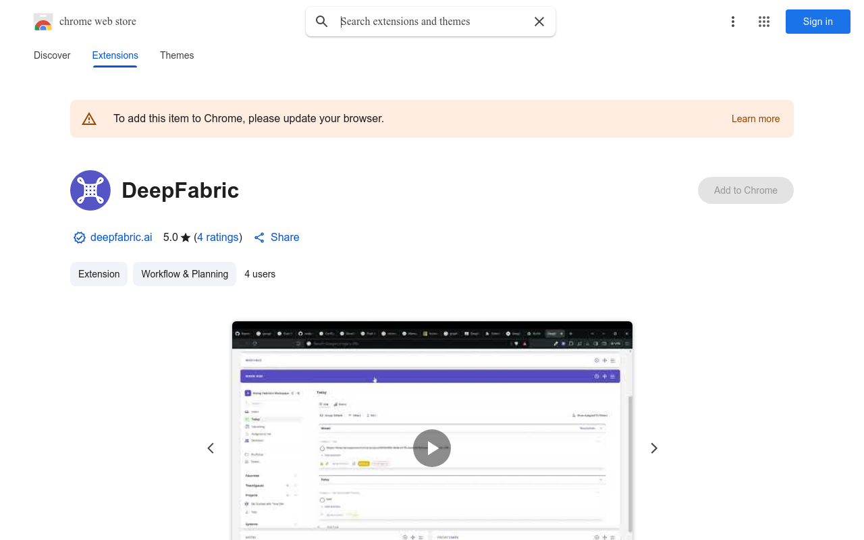Focus the Search extensions and themes field

[x=432, y=22]
